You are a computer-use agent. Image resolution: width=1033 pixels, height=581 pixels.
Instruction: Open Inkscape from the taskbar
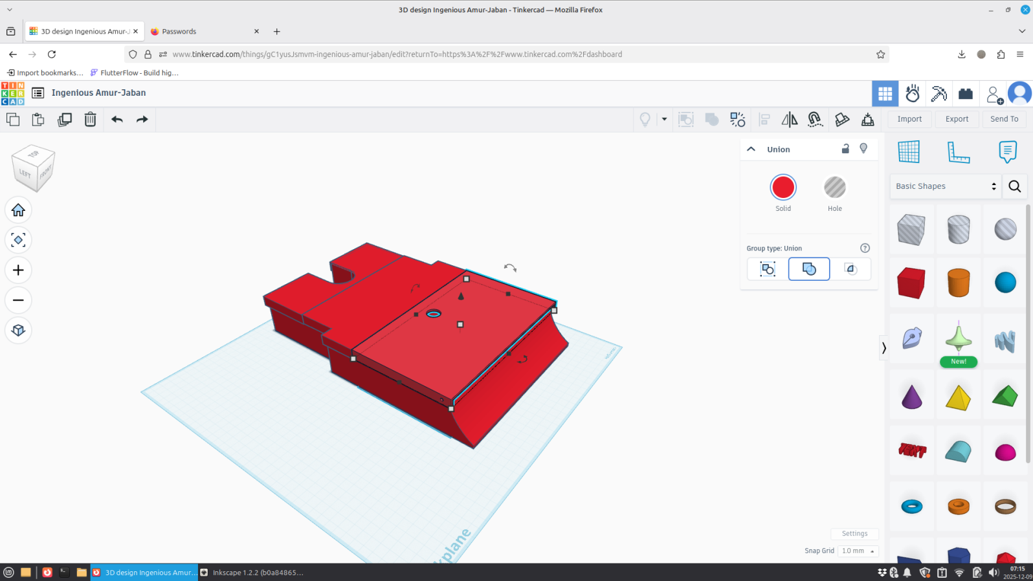251,573
